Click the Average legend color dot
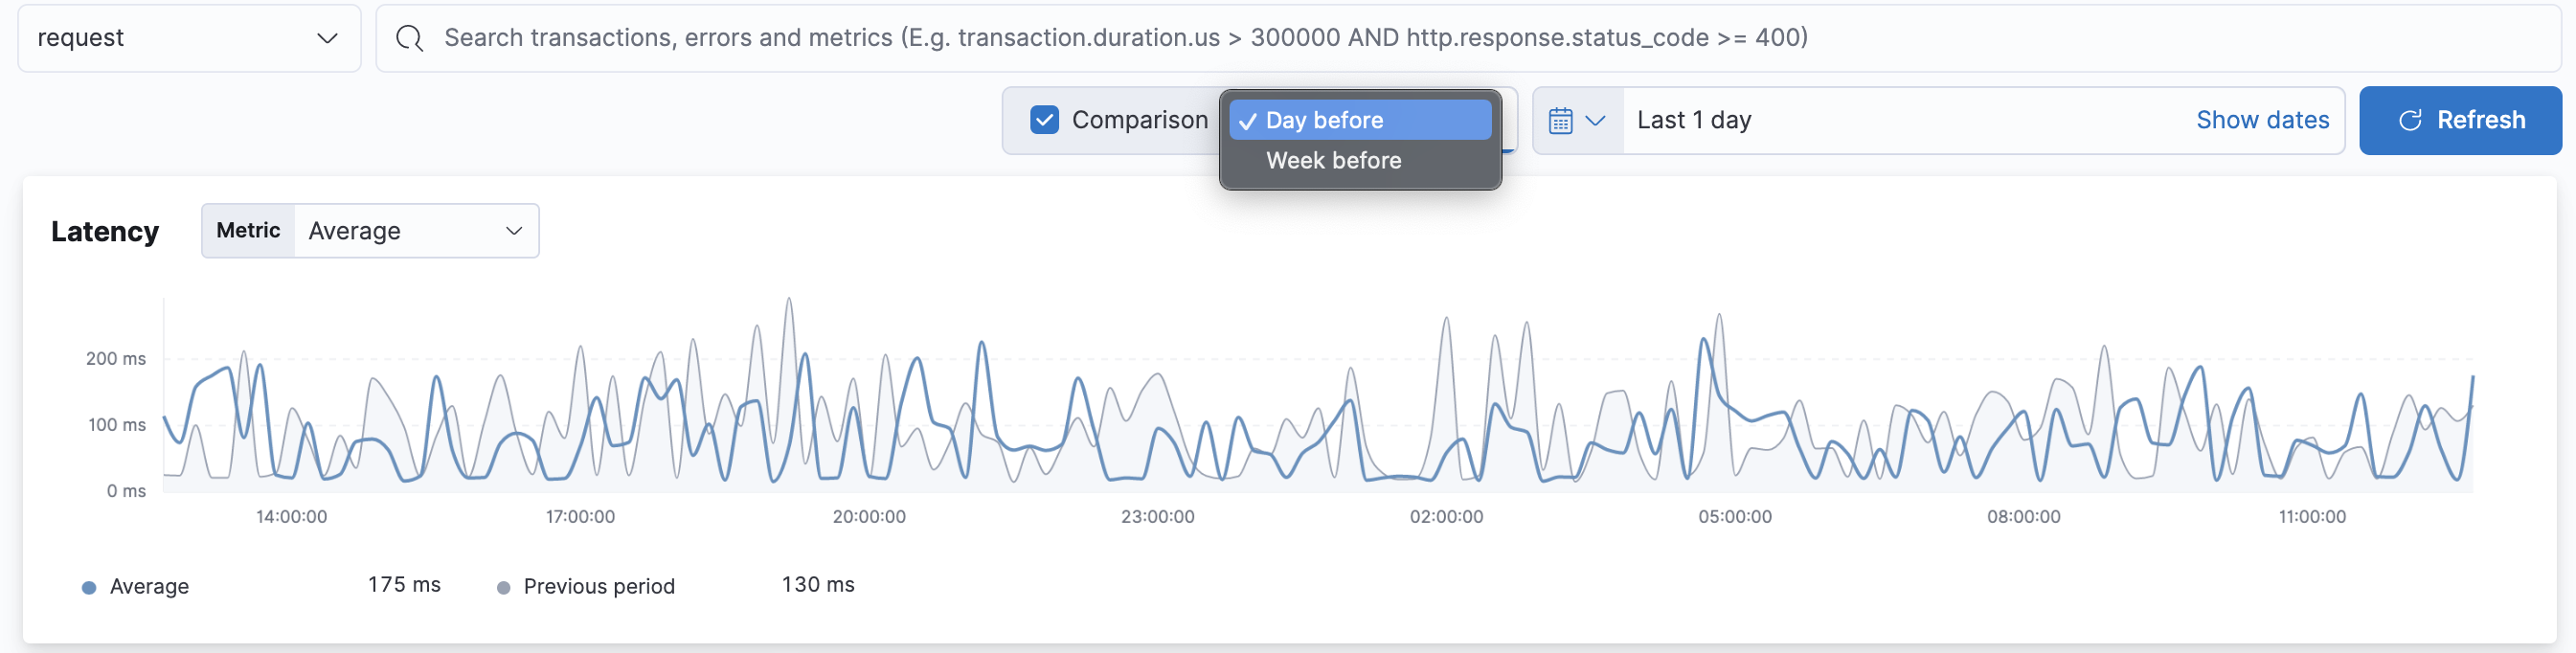The height and width of the screenshot is (653, 2576). (89, 587)
